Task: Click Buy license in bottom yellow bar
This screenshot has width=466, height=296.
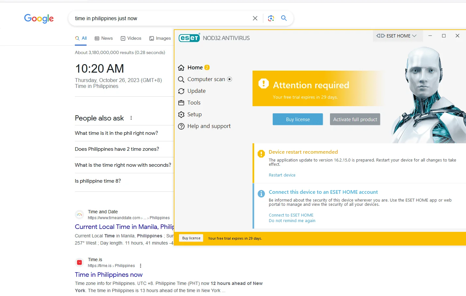Action: [191, 238]
